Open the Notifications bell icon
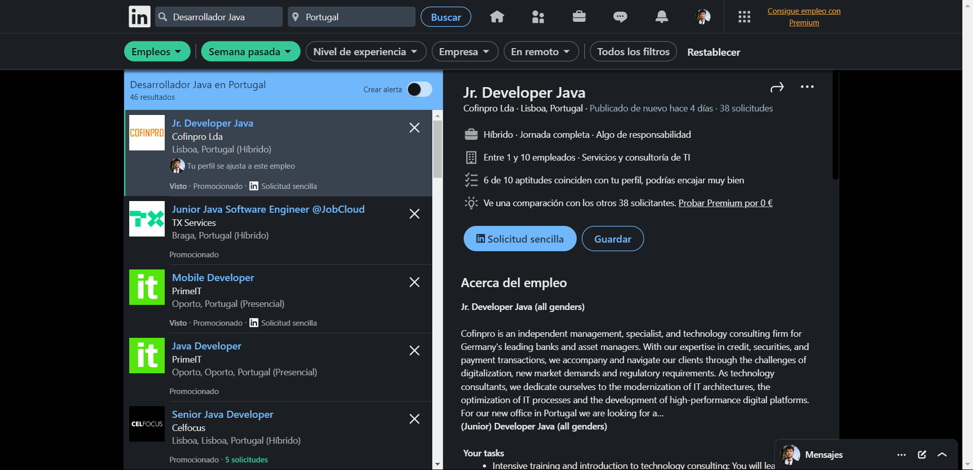 click(x=661, y=17)
